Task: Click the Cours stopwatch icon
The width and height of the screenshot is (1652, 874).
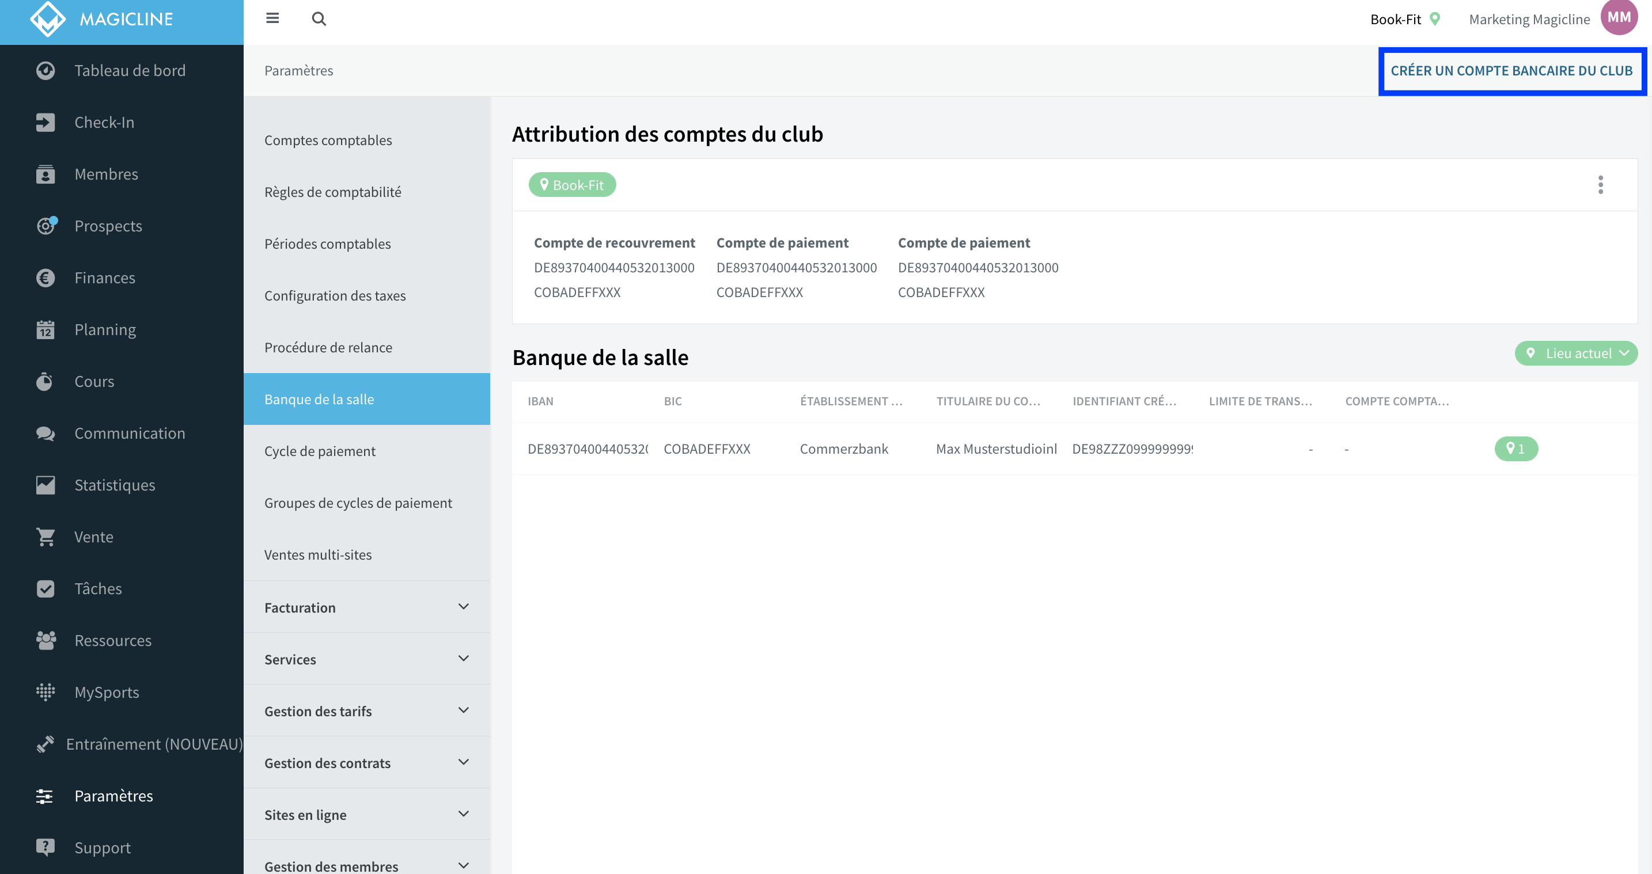Action: click(x=45, y=382)
